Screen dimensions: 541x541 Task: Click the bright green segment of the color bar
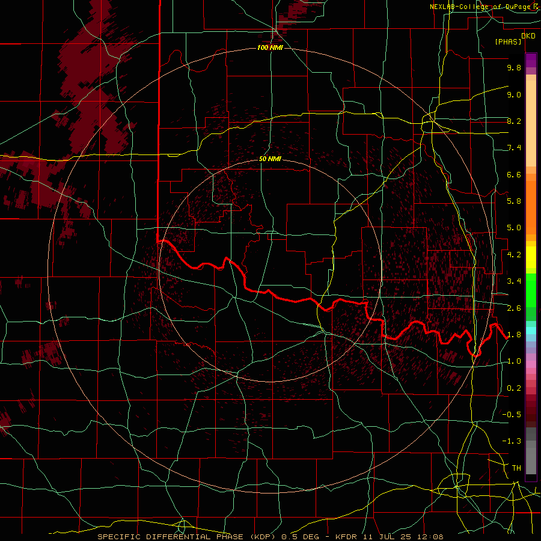pos(531,290)
